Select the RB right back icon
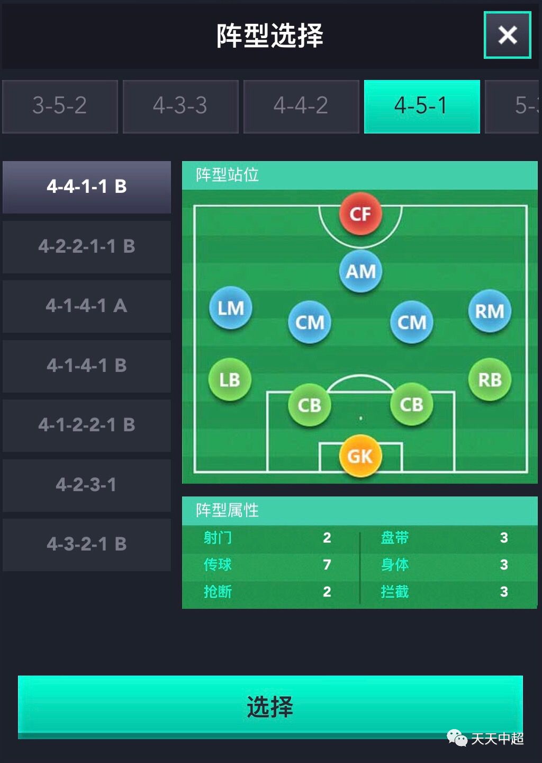 (x=490, y=379)
